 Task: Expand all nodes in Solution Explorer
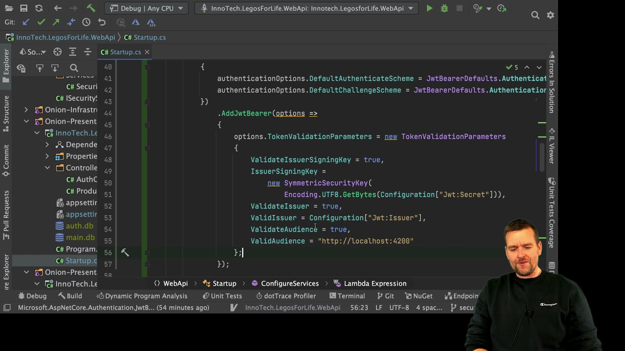pyautogui.click(x=73, y=52)
